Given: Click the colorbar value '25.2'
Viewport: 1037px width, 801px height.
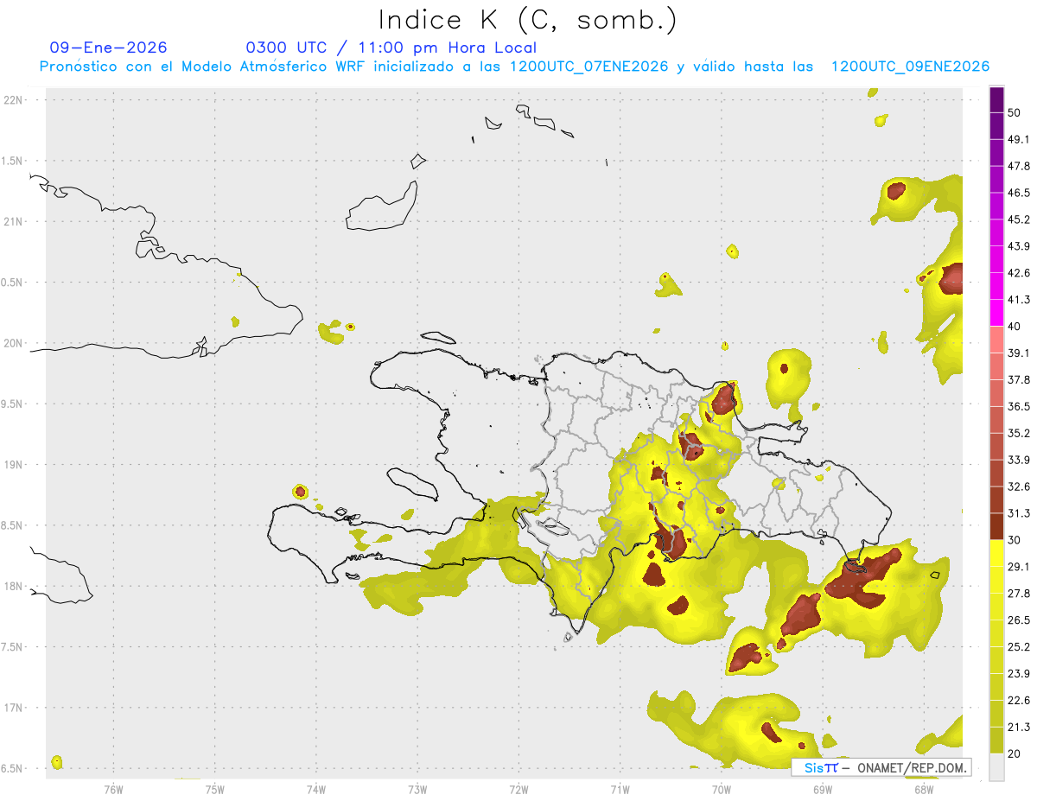Looking at the screenshot, I should tap(1019, 647).
